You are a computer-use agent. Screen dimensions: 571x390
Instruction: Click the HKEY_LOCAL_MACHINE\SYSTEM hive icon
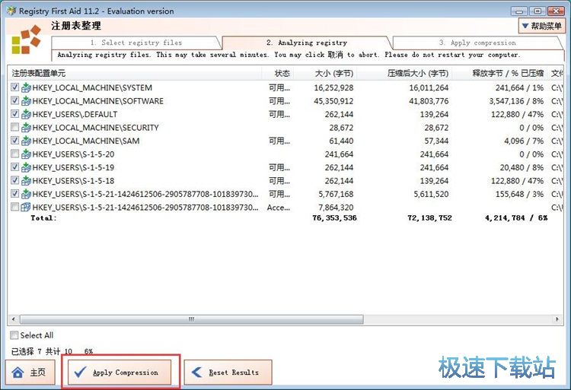pyautogui.click(x=26, y=87)
